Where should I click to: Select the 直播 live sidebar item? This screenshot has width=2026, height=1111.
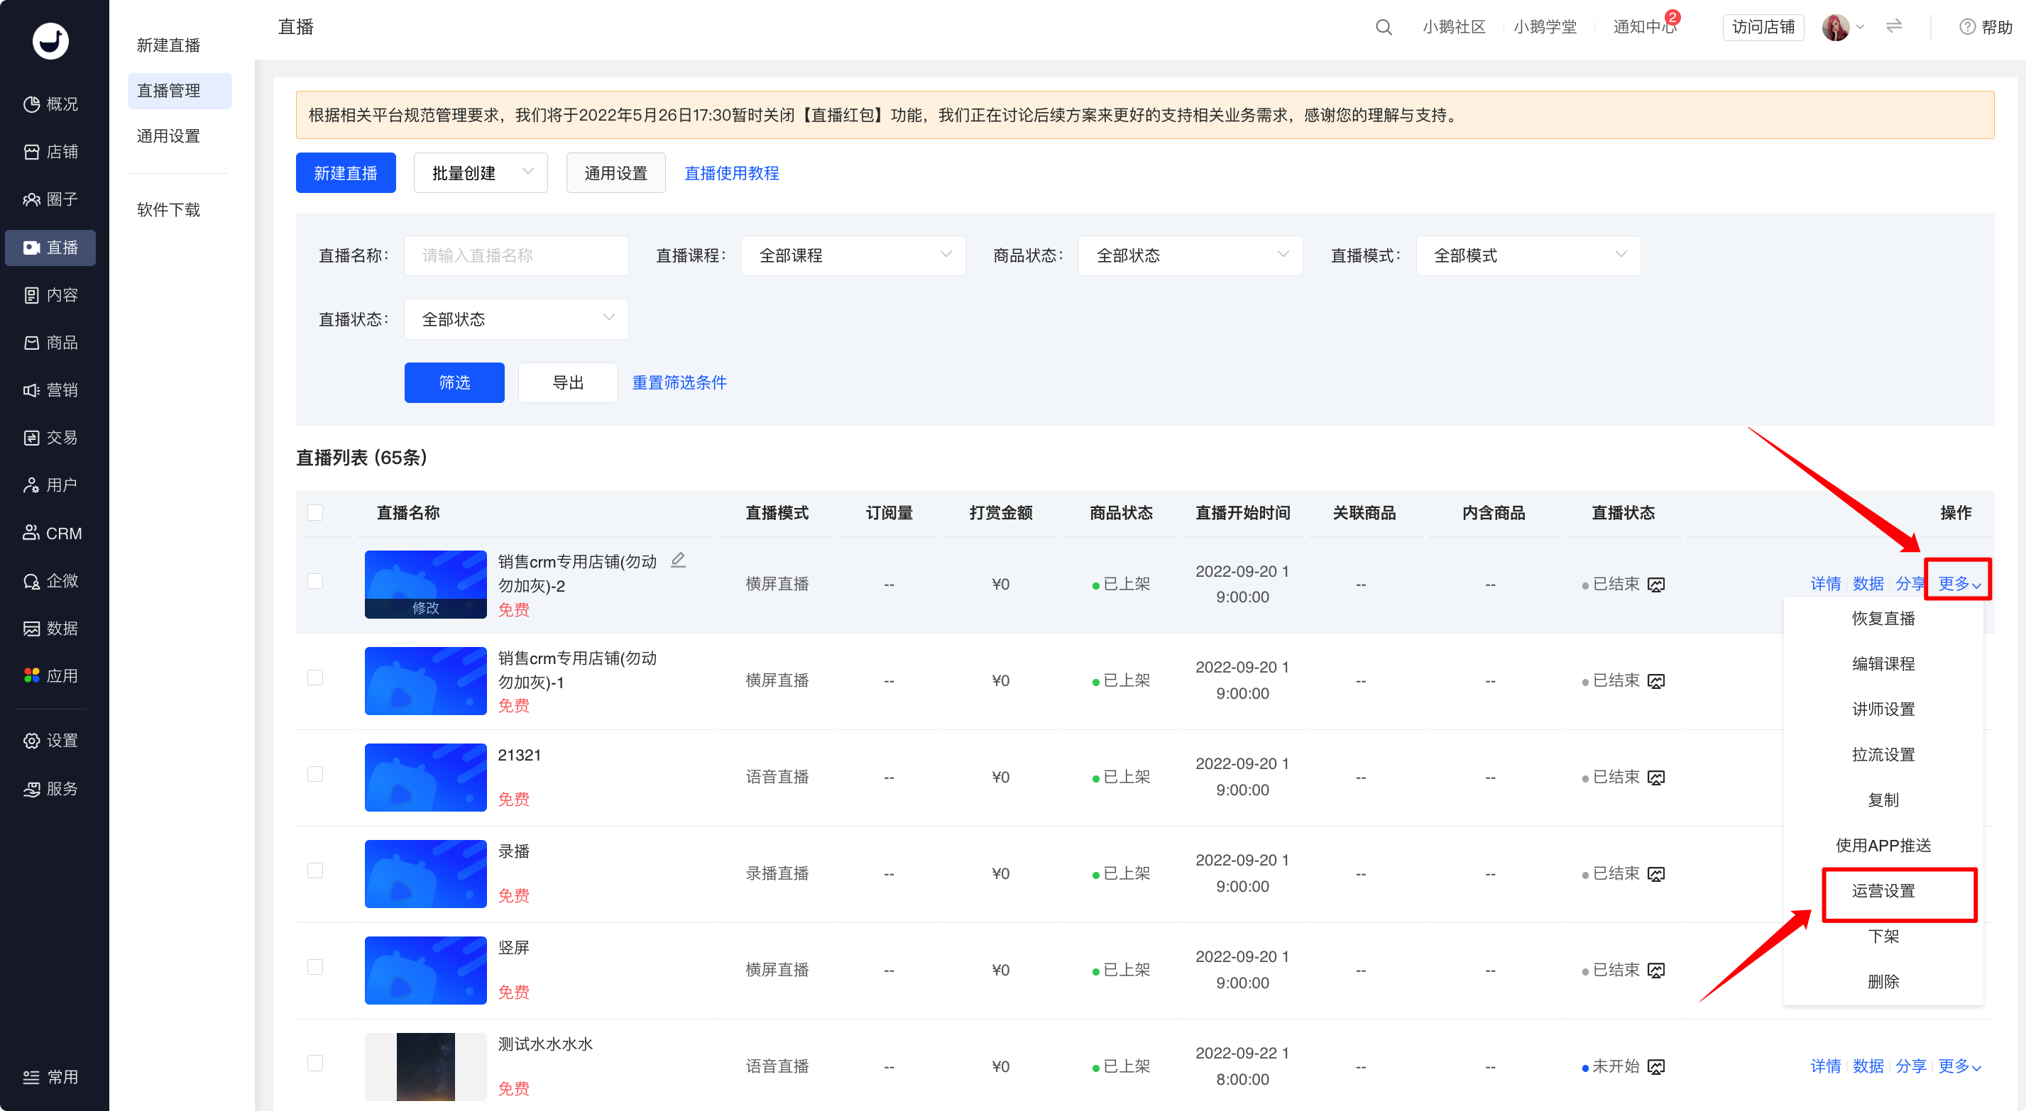(50, 248)
